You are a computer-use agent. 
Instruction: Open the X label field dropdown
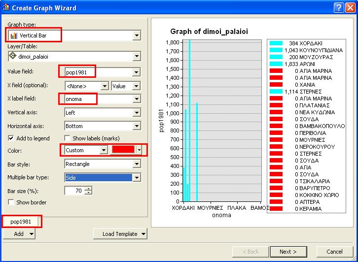[137, 99]
